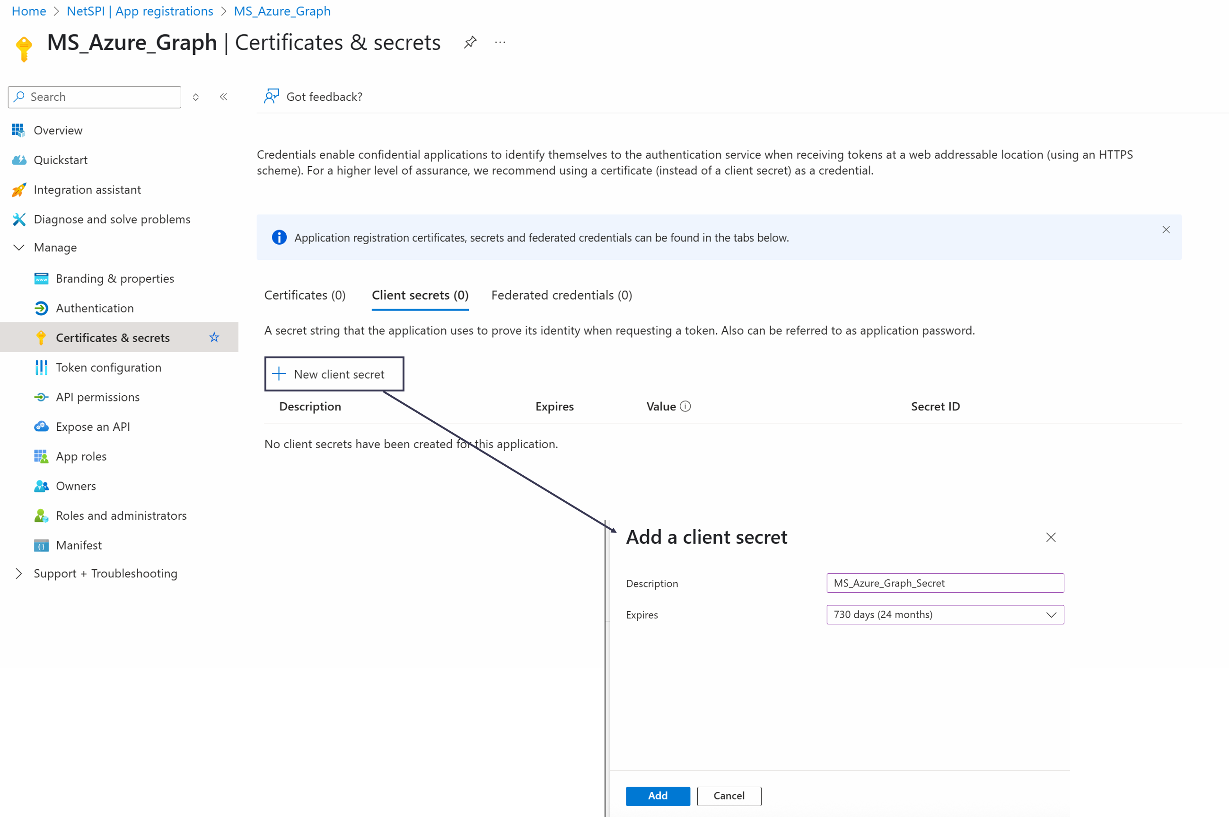Click the Add button
The image size is (1229, 817).
click(658, 796)
